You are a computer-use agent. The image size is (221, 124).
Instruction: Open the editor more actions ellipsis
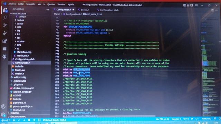click(217, 10)
